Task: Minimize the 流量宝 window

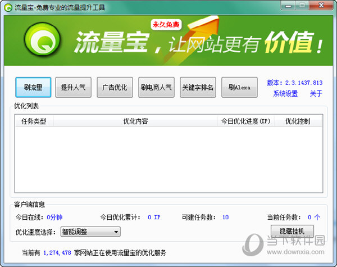Action: (x=288, y=6)
